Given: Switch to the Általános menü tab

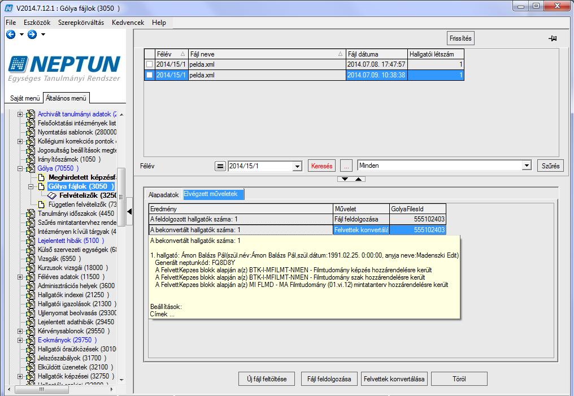Looking at the screenshot, I should [66, 98].
